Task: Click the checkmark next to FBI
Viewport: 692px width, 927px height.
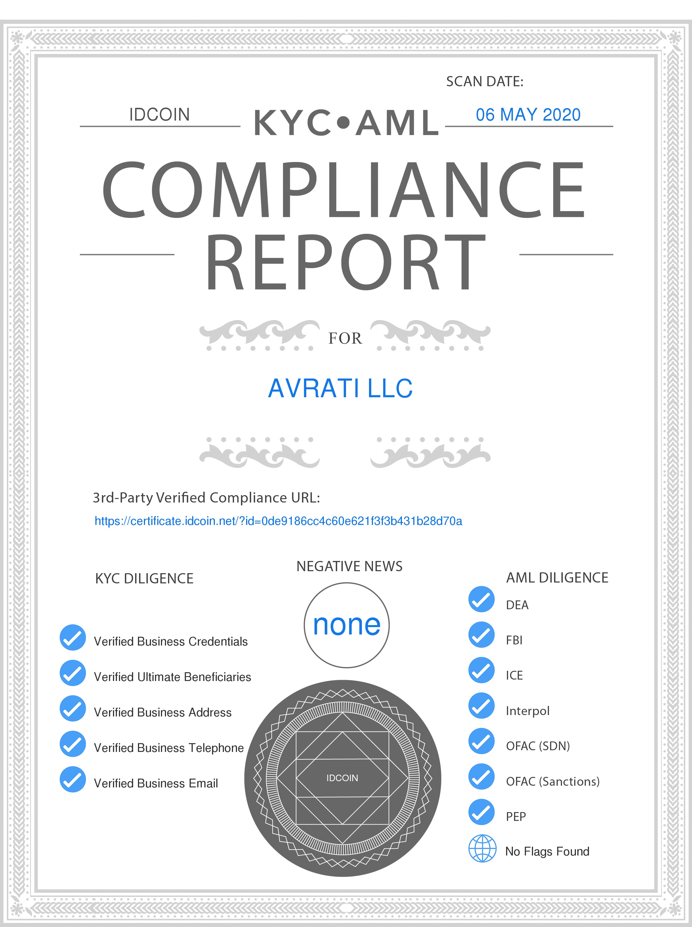Action: pos(481,635)
